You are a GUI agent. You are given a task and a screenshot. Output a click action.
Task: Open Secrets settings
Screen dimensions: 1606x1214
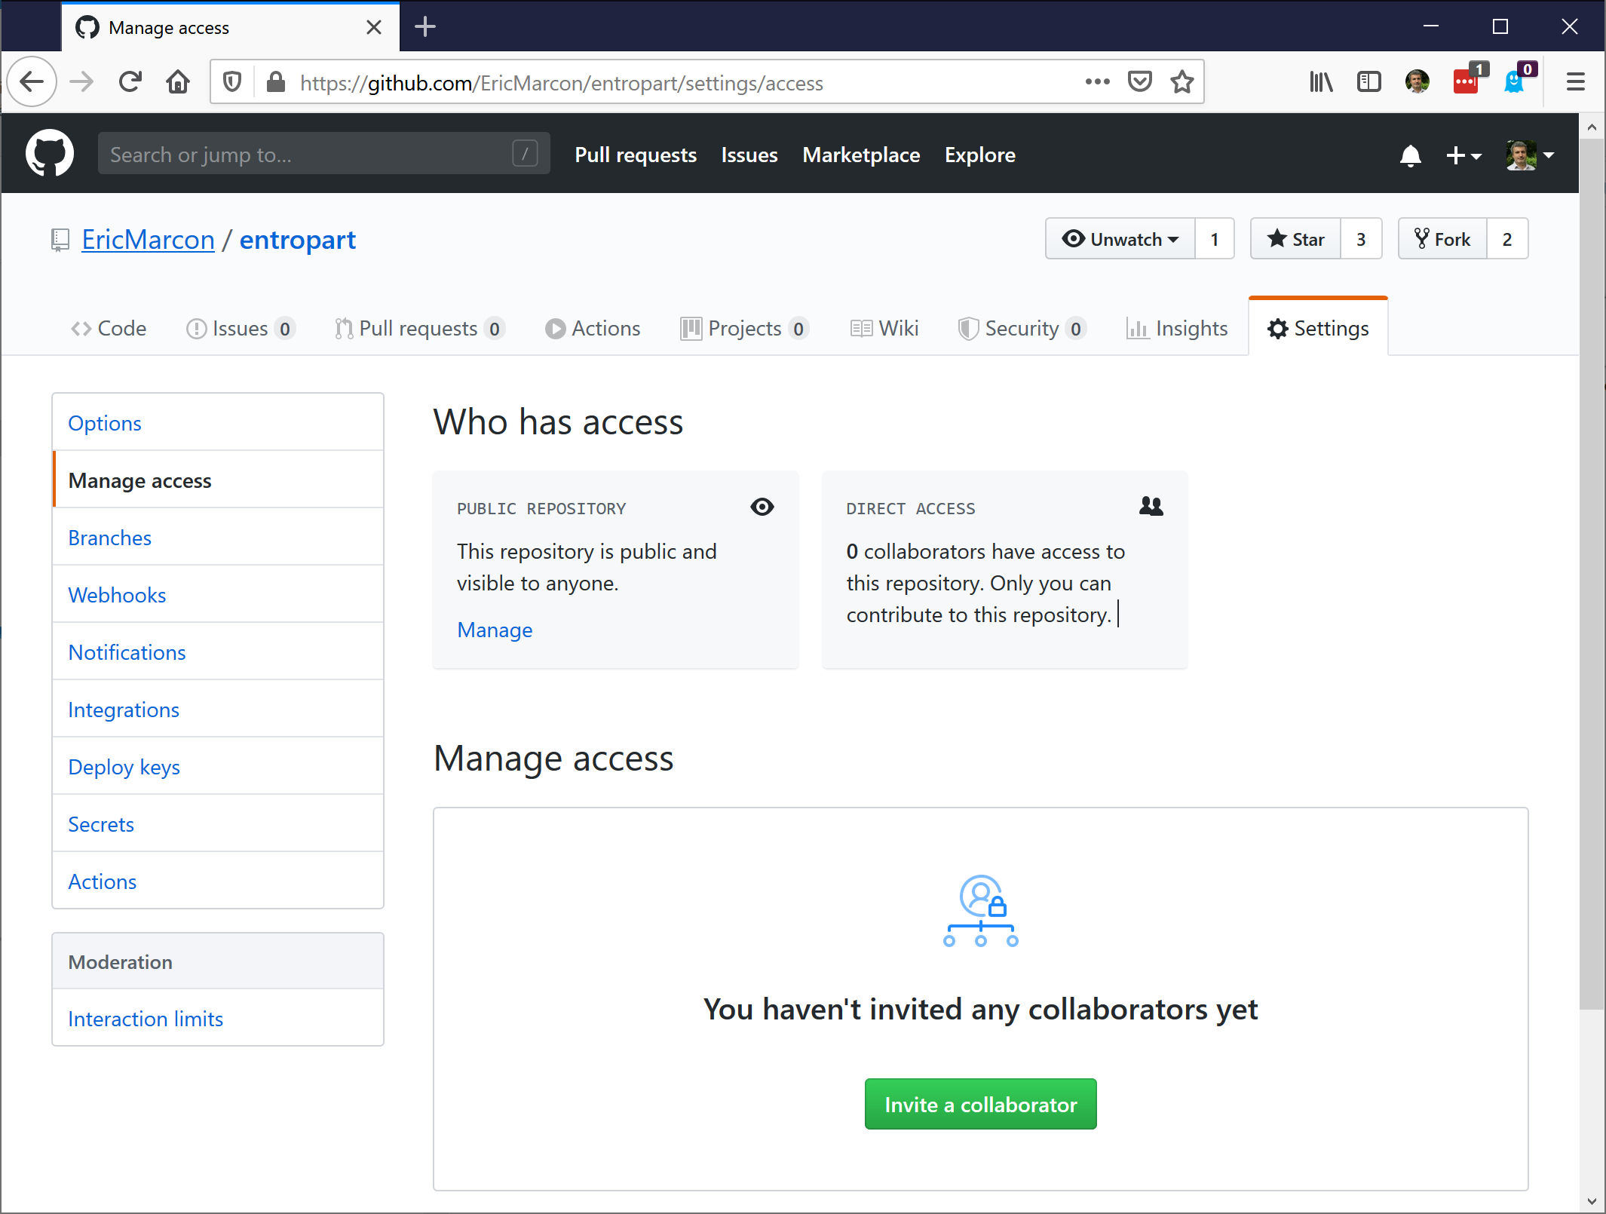pyautogui.click(x=218, y=824)
